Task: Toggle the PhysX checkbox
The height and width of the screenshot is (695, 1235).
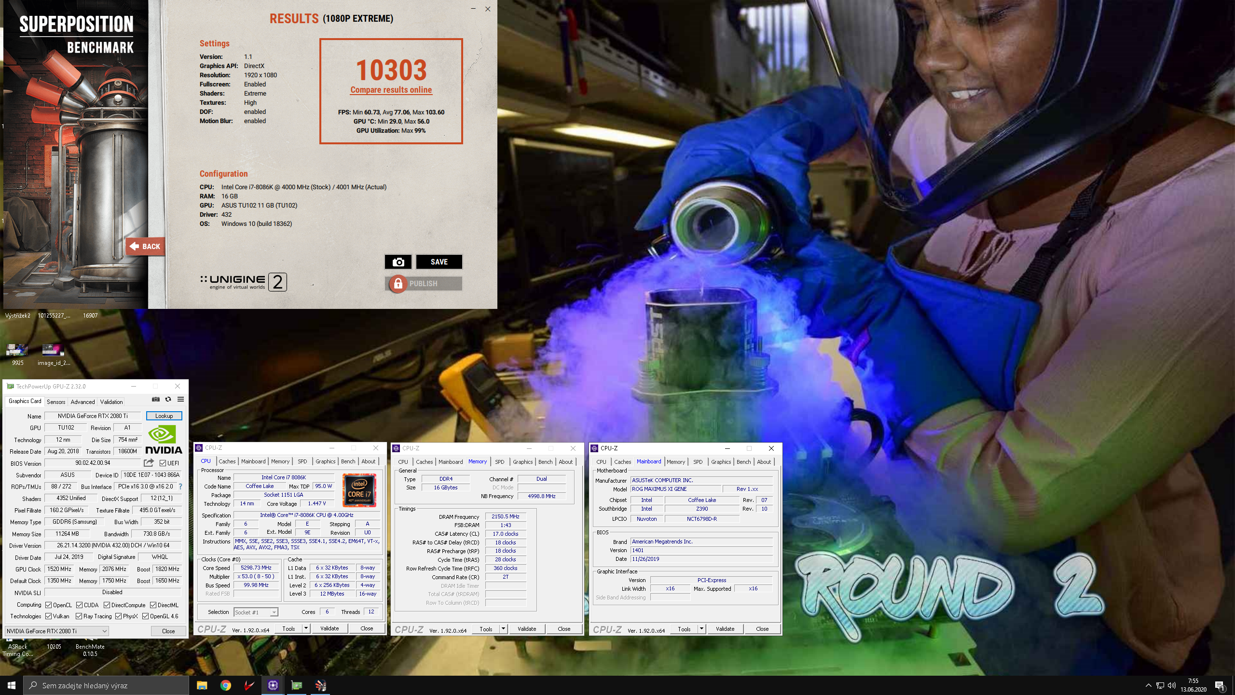Action: 119,616
